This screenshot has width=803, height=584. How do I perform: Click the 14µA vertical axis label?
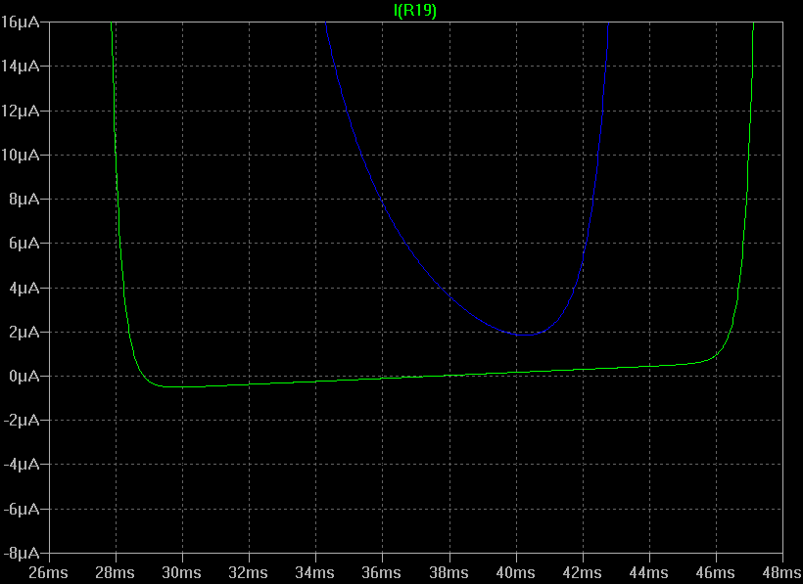20,66
